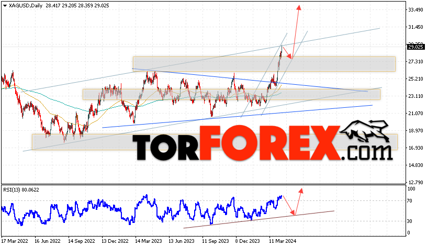This screenshot has width=427, height=247.
Task: Click the RSI 100 level label
Action: 411,189
